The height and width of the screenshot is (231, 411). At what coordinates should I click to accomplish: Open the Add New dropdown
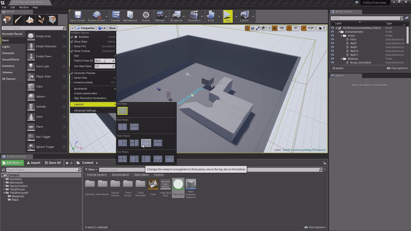click(13, 163)
